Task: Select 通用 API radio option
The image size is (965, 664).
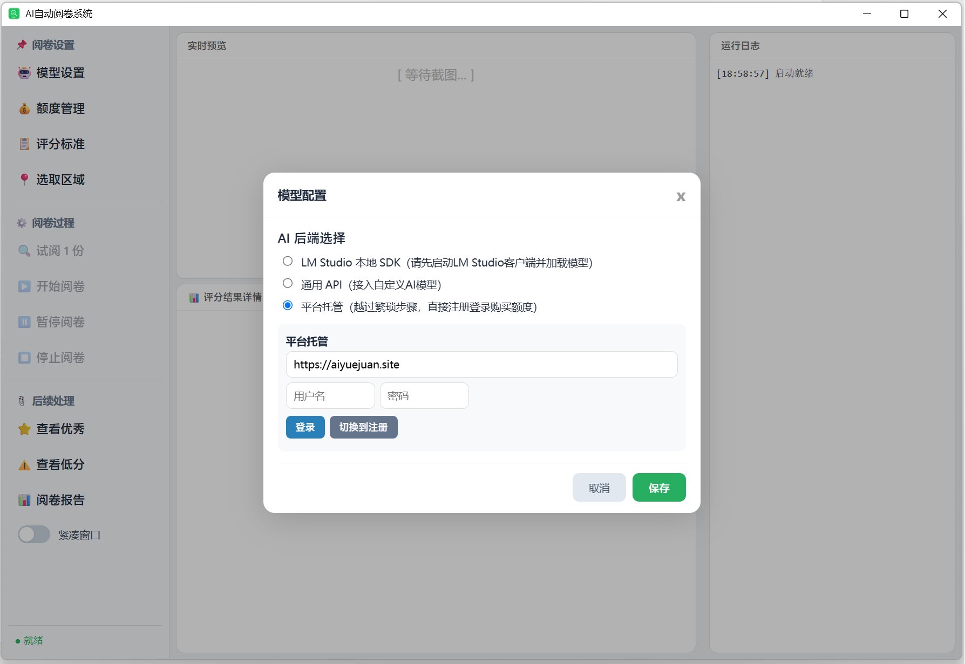Action: (288, 283)
